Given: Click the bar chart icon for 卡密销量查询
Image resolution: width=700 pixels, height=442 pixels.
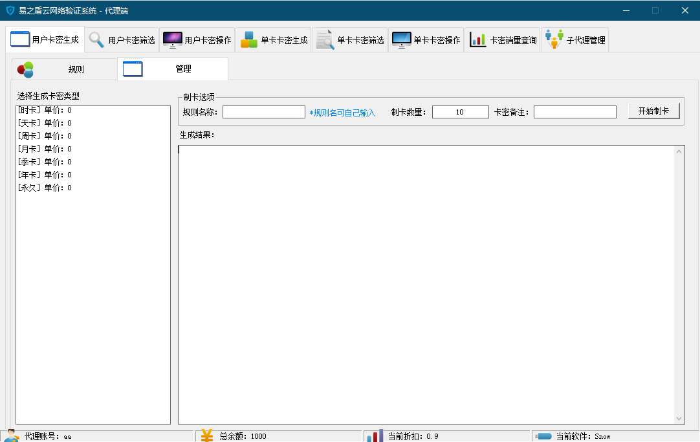Looking at the screenshot, I should tap(477, 39).
